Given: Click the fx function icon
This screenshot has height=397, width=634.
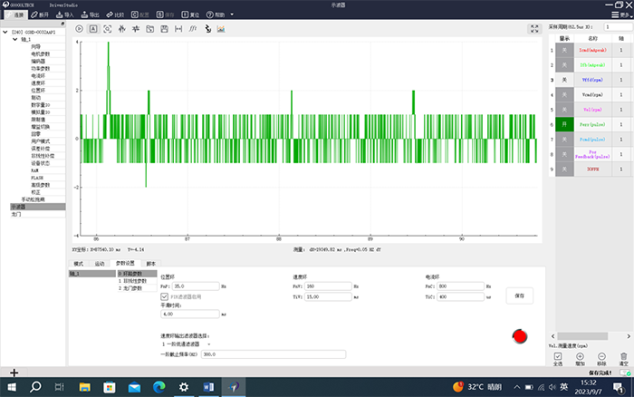Looking at the screenshot, I should click(192, 29).
